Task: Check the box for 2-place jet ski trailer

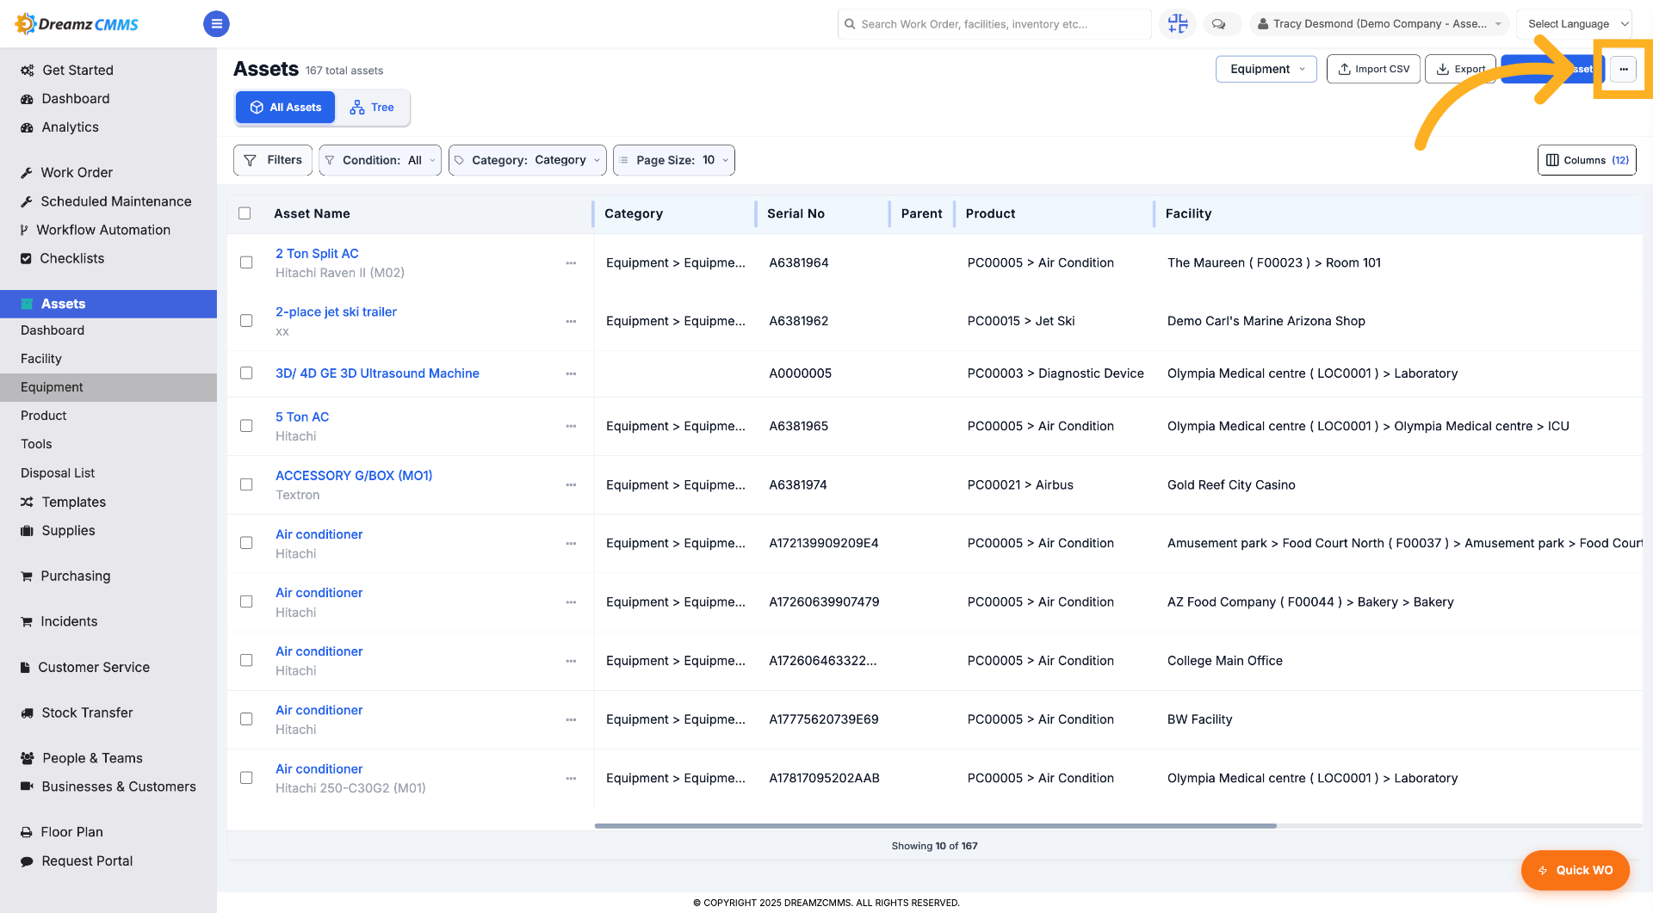Action: pyautogui.click(x=246, y=321)
